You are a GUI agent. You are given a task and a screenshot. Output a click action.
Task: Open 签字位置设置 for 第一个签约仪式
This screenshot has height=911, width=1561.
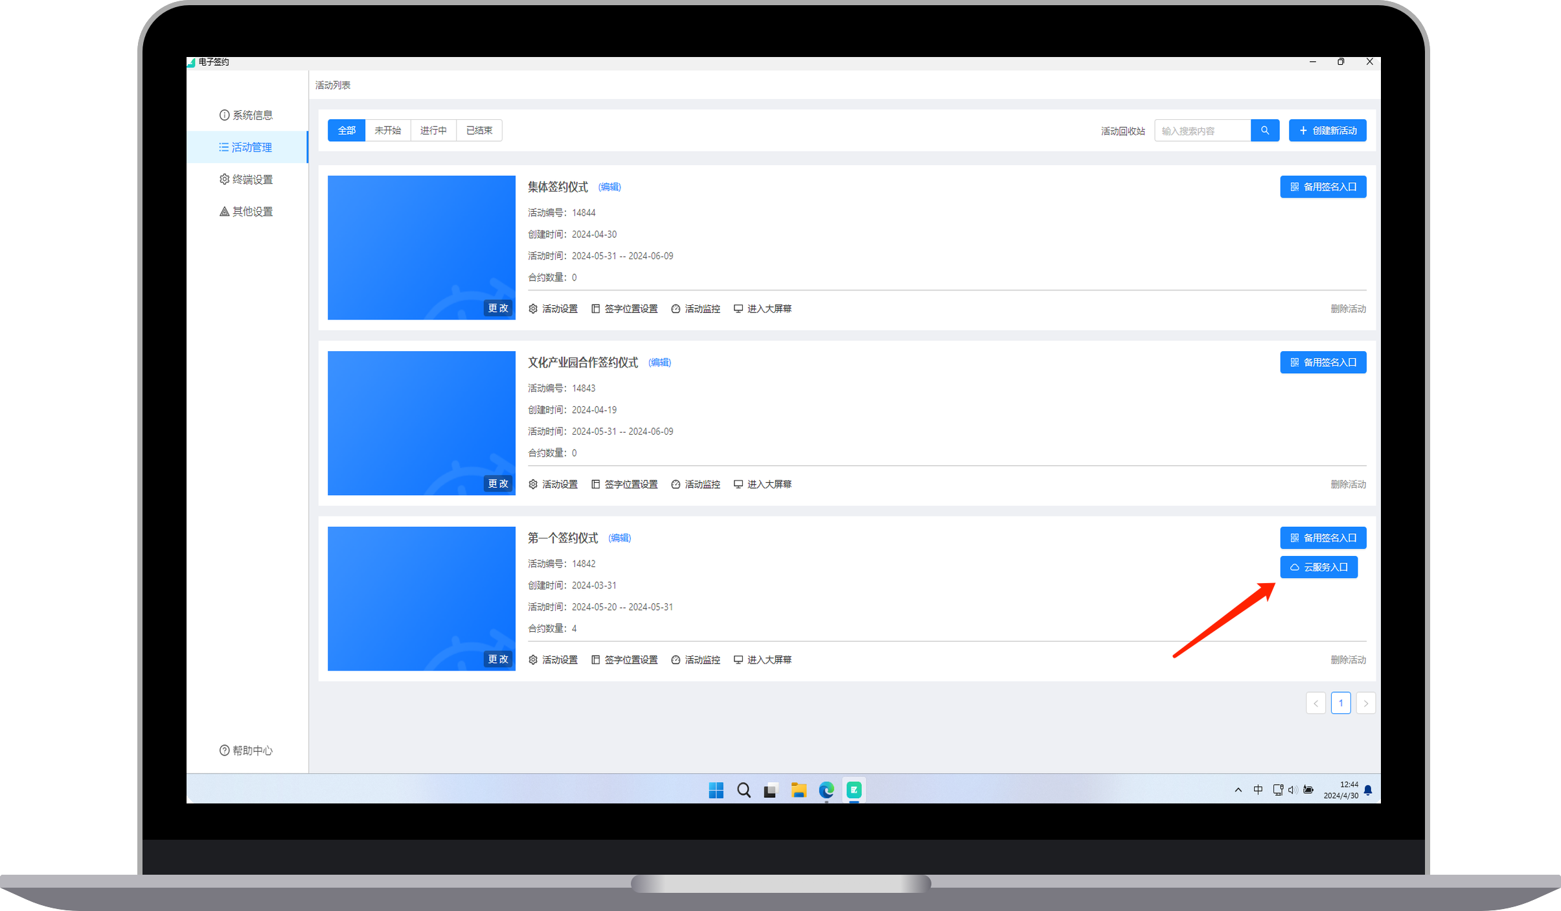coord(624,660)
